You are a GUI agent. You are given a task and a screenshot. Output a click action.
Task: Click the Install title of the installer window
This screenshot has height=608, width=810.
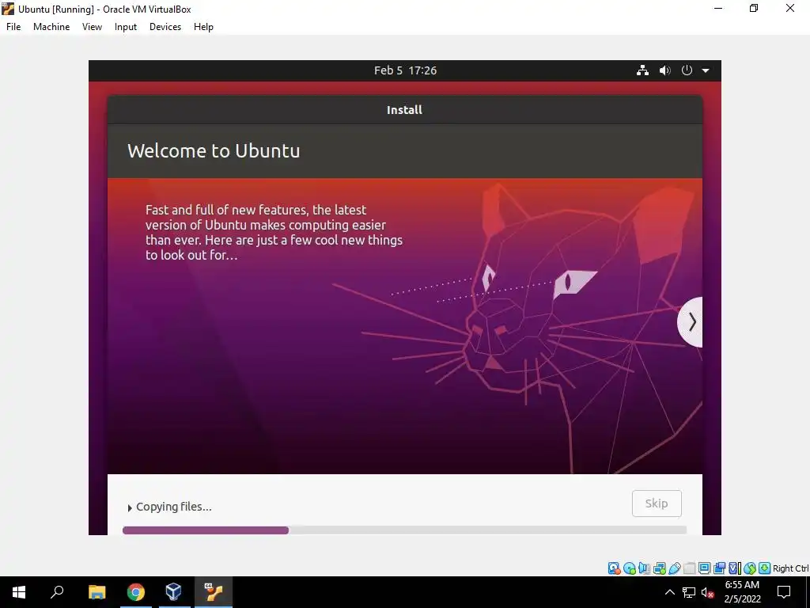point(404,109)
